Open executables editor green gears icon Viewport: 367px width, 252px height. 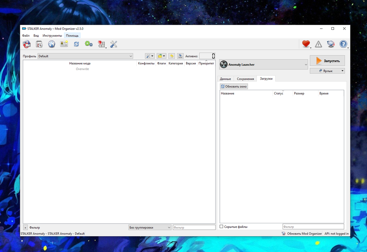[88, 44]
